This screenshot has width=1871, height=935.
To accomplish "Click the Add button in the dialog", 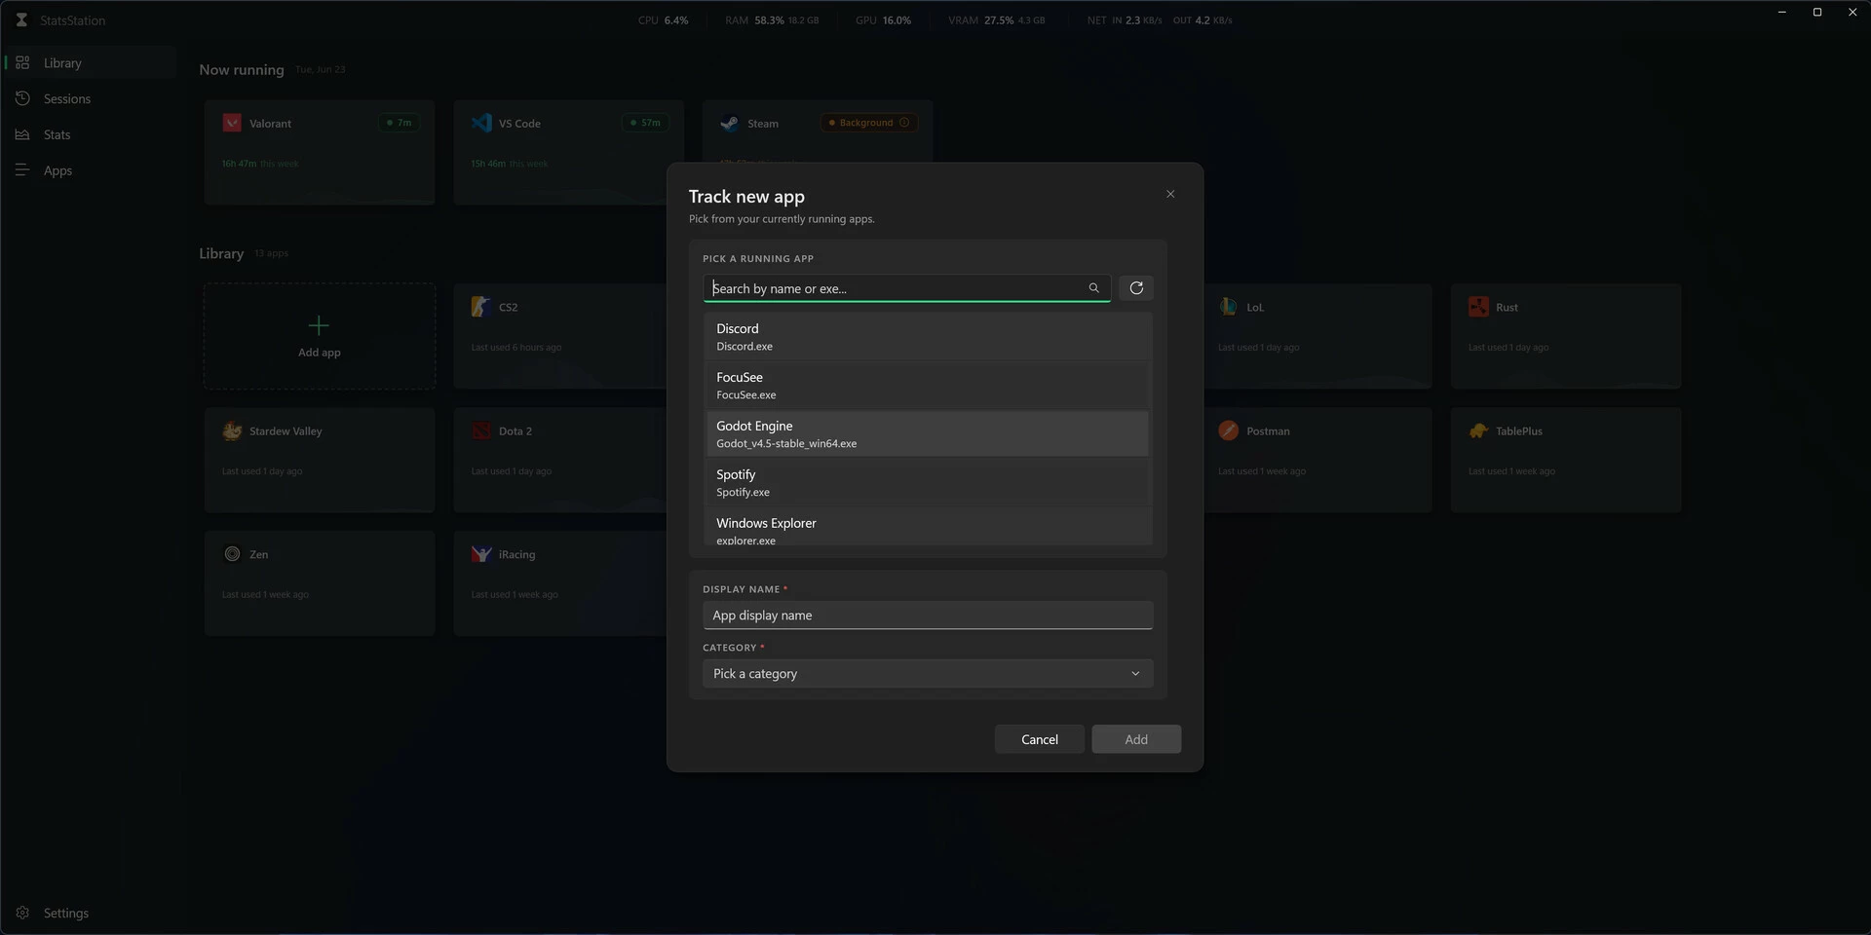I will click(x=1136, y=739).
